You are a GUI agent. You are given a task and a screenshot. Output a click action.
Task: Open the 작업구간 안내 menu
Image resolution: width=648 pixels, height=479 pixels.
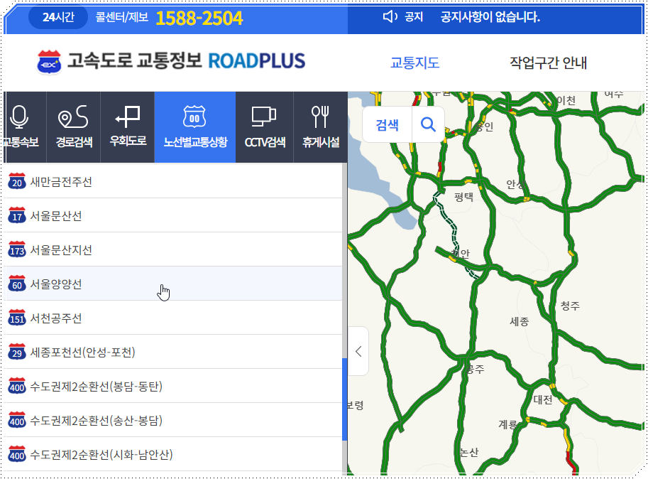tap(548, 63)
